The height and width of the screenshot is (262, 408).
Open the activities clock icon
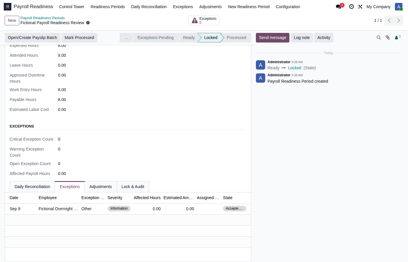point(351,6)
